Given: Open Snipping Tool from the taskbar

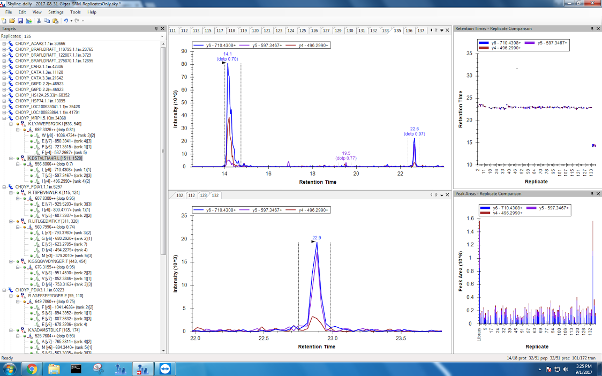Looking at the screenshot, I should [98, 369].
